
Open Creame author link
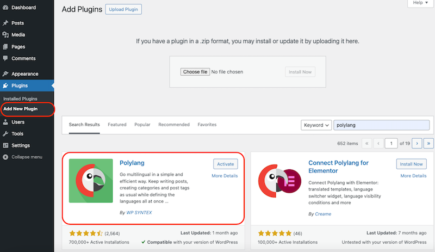pos(323,214)
